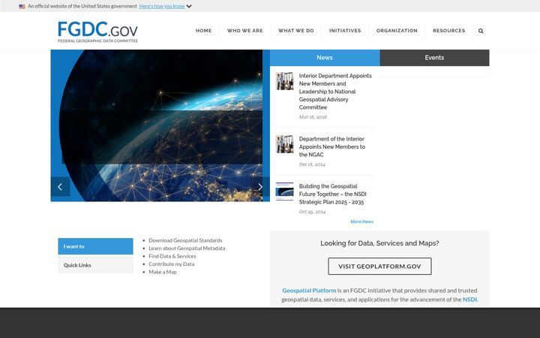Image resolution: width=540 pixels, height=338 pixels.
Task: Open the Resources menu
Action: point(448,31)
